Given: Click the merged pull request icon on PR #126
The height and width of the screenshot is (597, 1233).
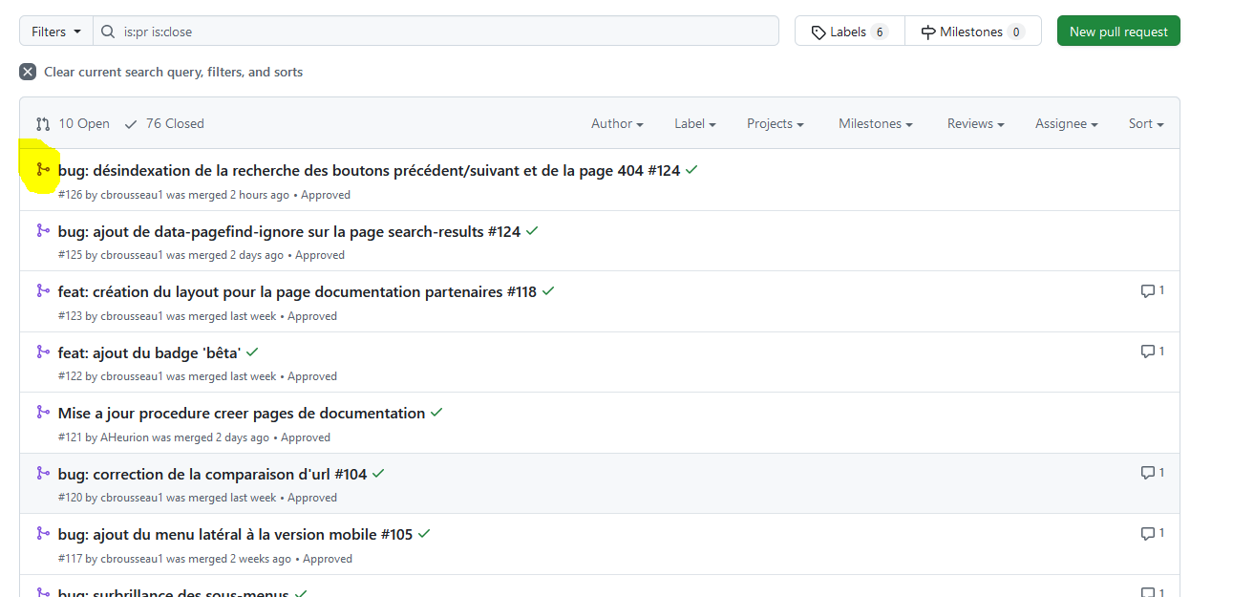Looking at the screenshot, I should (42, 169).
